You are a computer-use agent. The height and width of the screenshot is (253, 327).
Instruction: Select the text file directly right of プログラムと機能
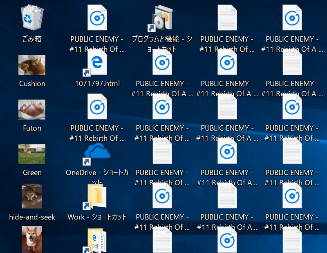[x=227, y=18]
